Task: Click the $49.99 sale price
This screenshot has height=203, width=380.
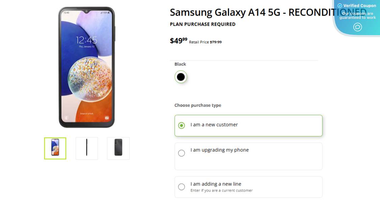Action: 178,41
